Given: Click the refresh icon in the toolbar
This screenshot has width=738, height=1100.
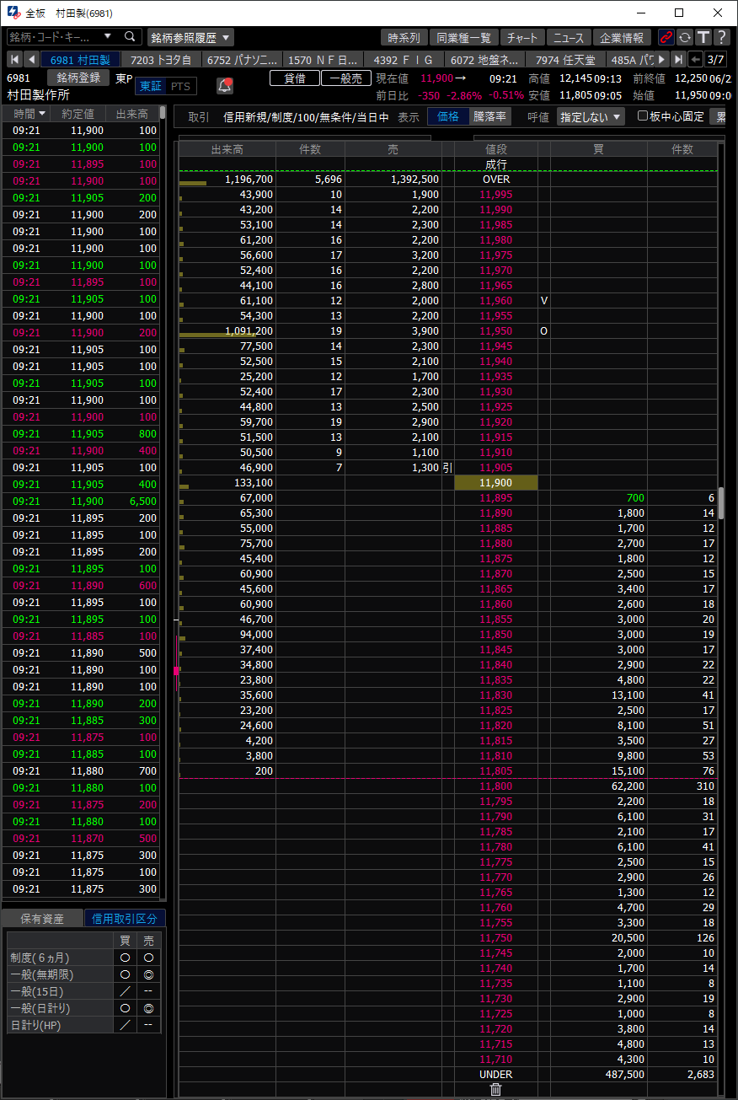Looking at the screenshot, I should [685, 37].
